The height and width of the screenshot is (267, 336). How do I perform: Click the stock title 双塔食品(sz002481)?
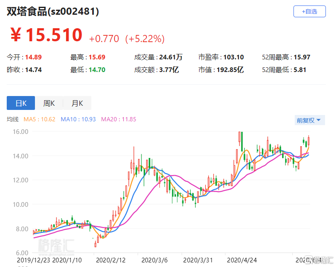click(53, 11)
